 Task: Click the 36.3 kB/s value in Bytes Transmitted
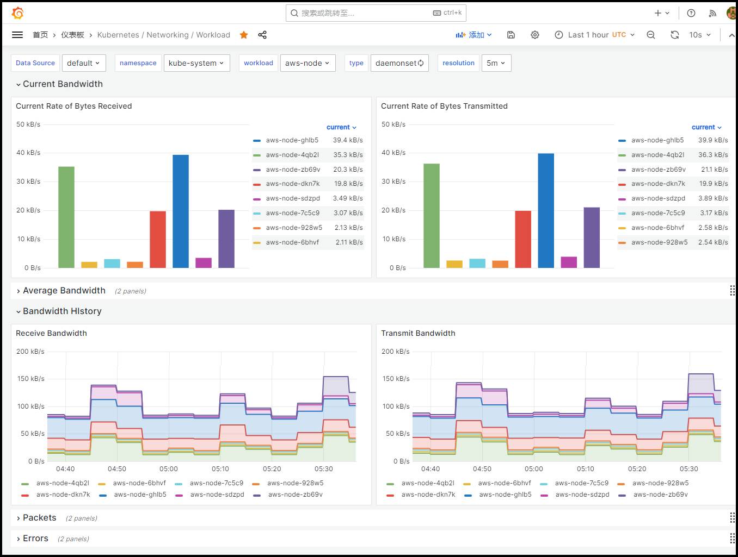tap(713, 155)
